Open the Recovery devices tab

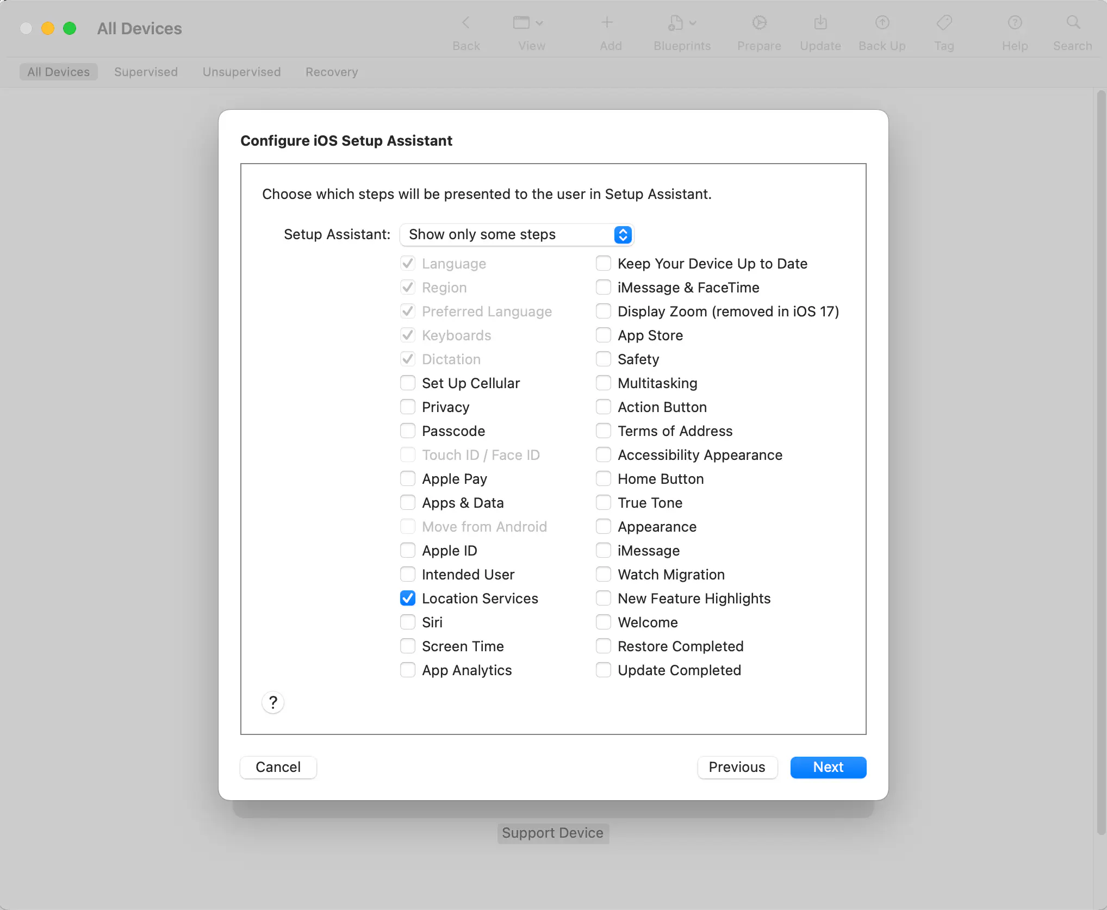coord(331,71)
